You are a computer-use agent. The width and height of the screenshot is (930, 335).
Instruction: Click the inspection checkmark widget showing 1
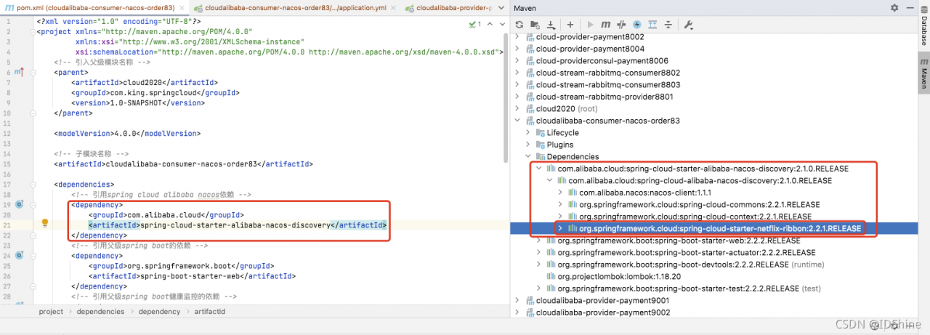(474, 23)
